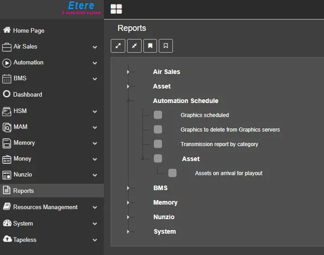
Task: Select the Assets on arrival for playout checkbox
Action: pos(172,173)
